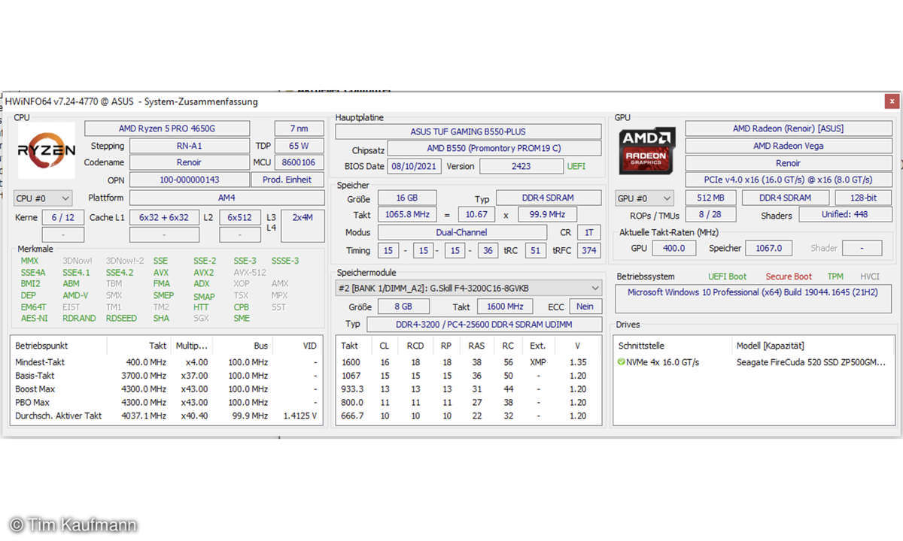Select the Mindest-Takt row
Viewport: 903px width, 541px height.
click(166, 362)
